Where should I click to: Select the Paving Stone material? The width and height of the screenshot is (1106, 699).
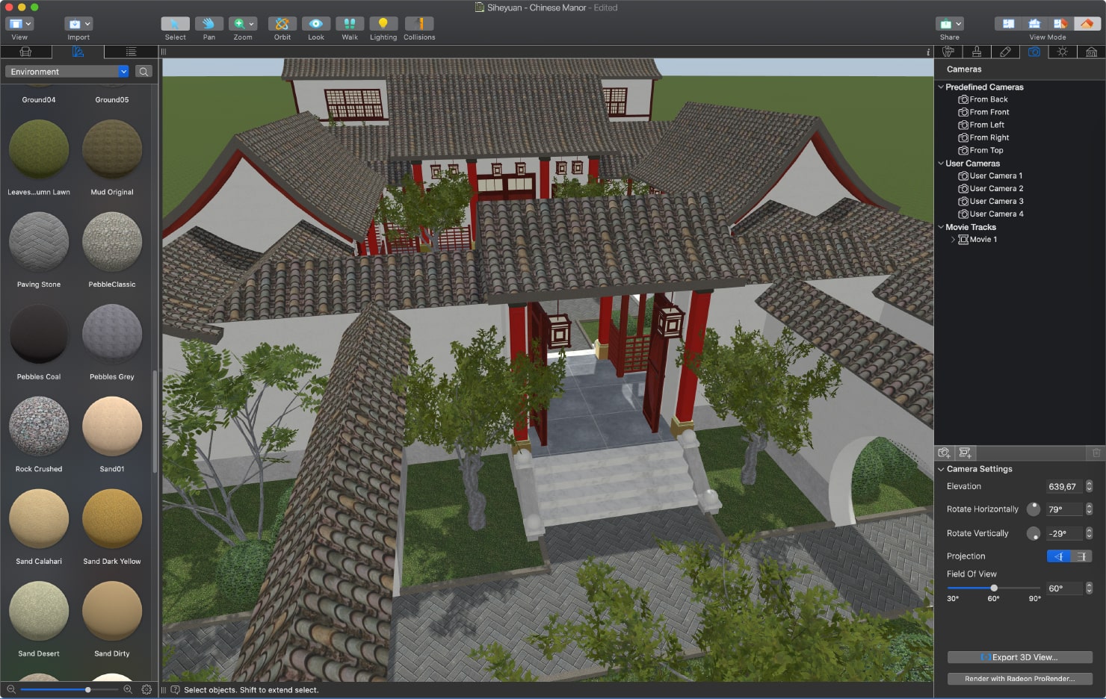[39, 242]
